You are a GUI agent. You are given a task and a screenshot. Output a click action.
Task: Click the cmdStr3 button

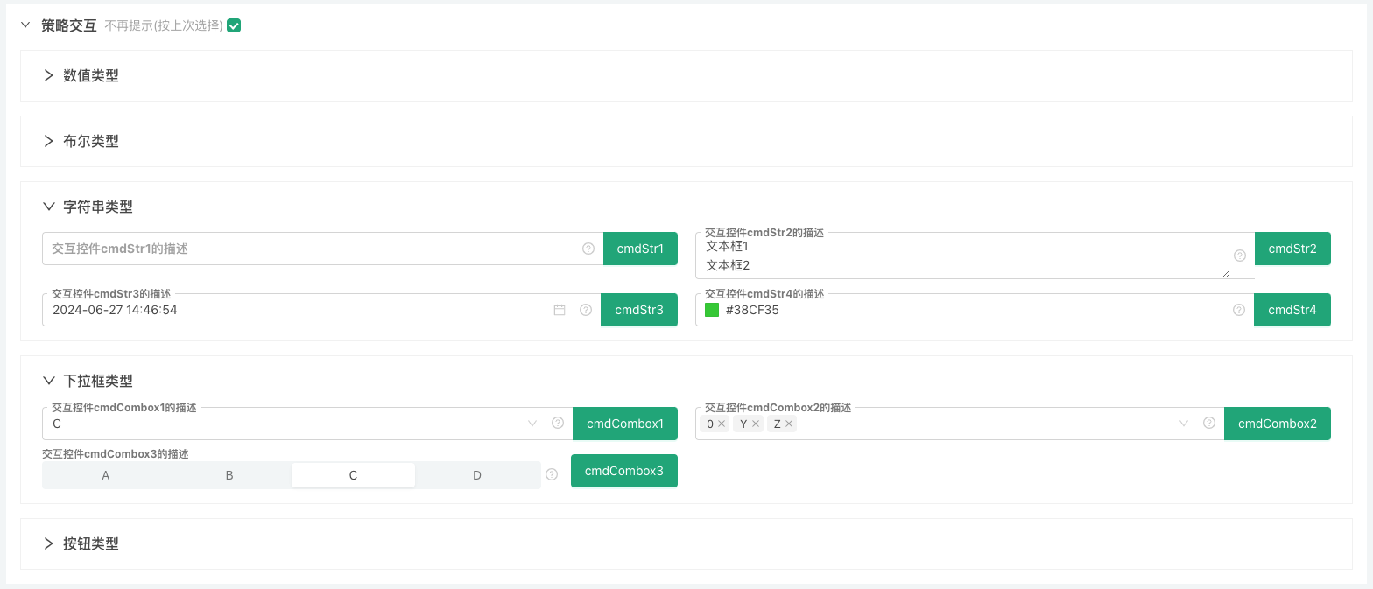[x=639, y=310]
